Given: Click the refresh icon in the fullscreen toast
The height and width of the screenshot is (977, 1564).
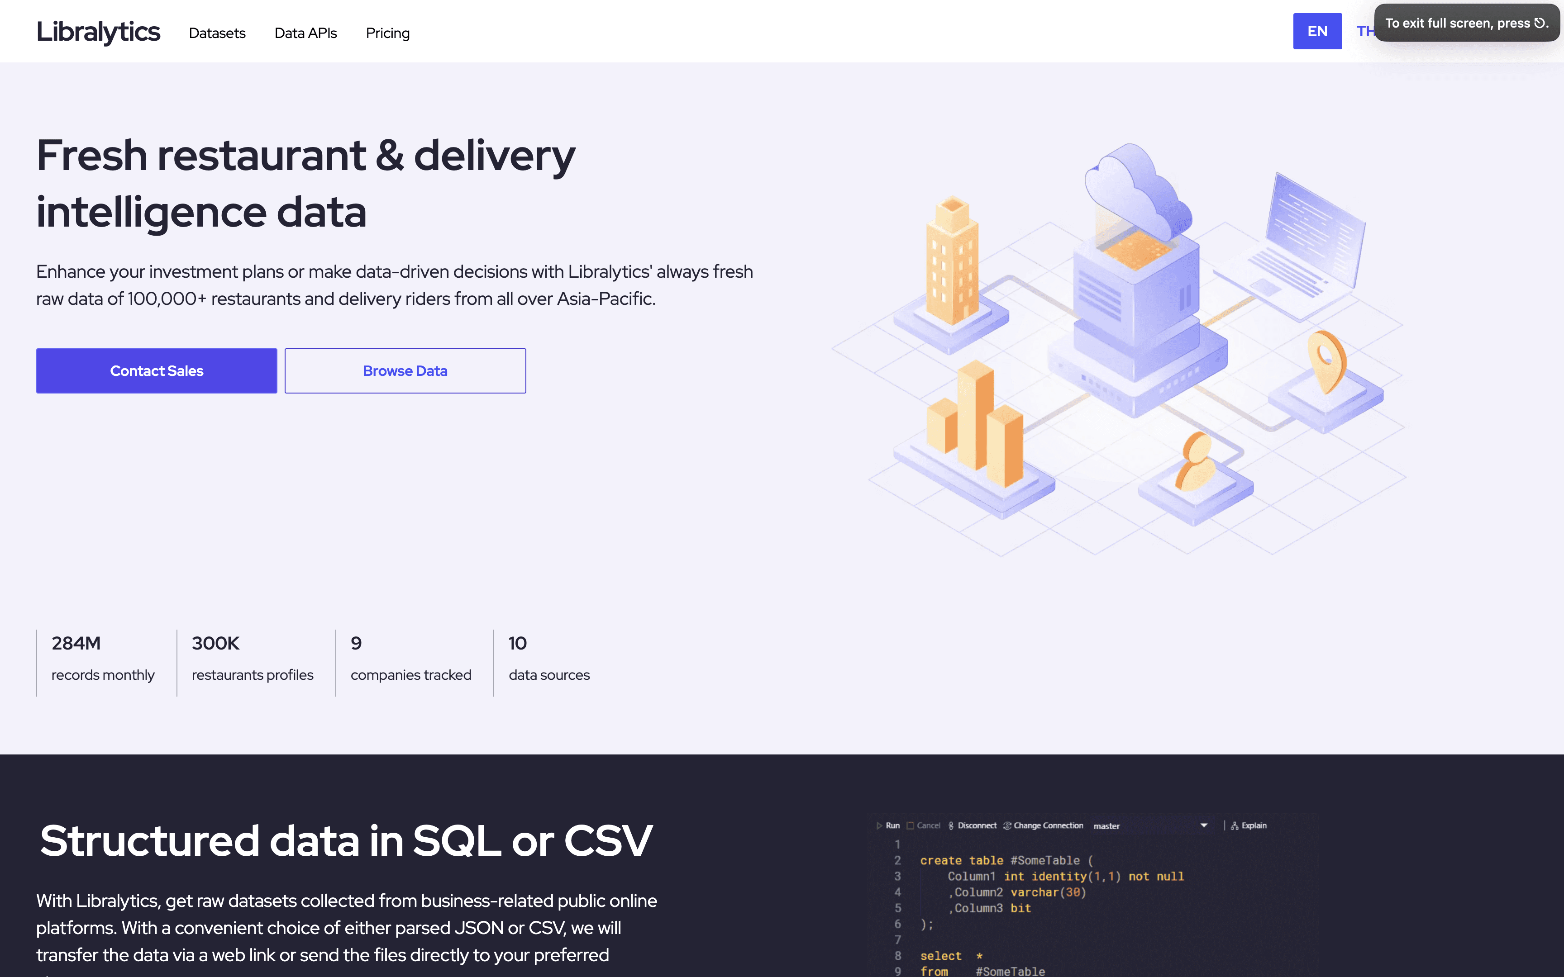Looking at the screenshot, I should pyautogui.click(x=1539, y=23).
